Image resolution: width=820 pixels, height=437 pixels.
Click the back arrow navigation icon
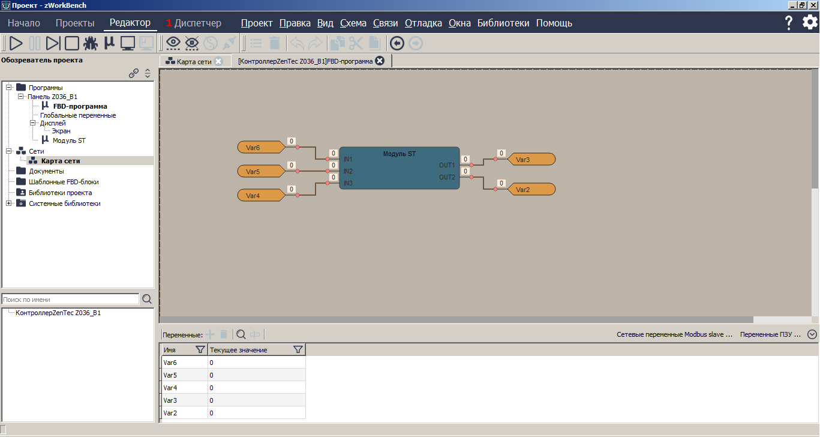tap(397, 43)
